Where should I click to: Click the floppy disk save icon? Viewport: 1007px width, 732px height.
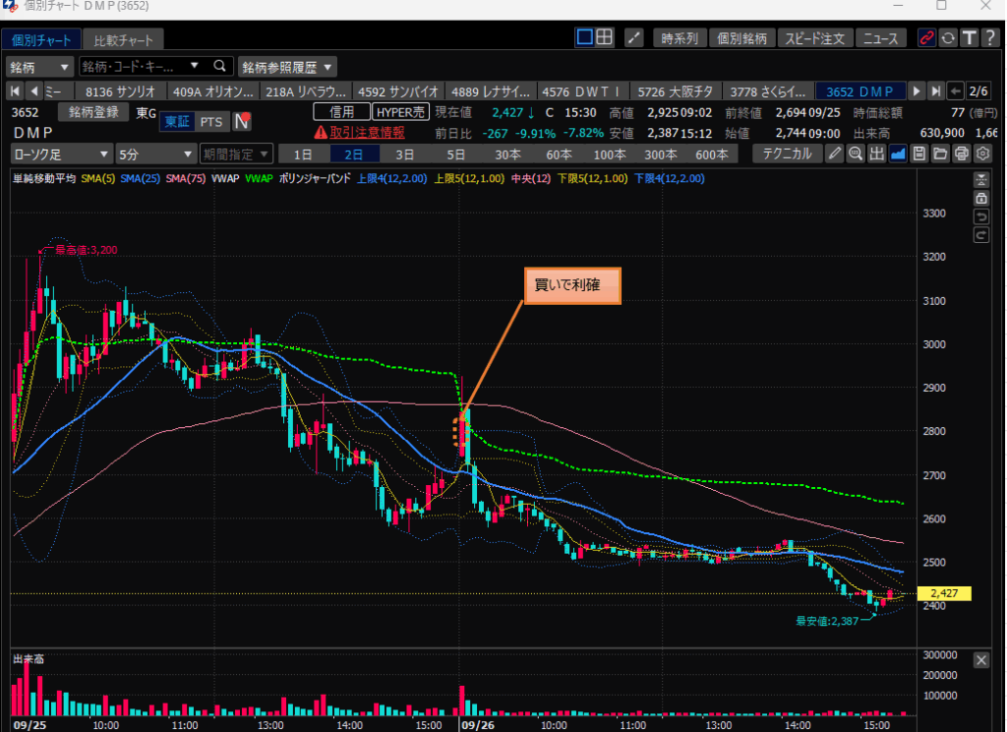click(918, 153)
